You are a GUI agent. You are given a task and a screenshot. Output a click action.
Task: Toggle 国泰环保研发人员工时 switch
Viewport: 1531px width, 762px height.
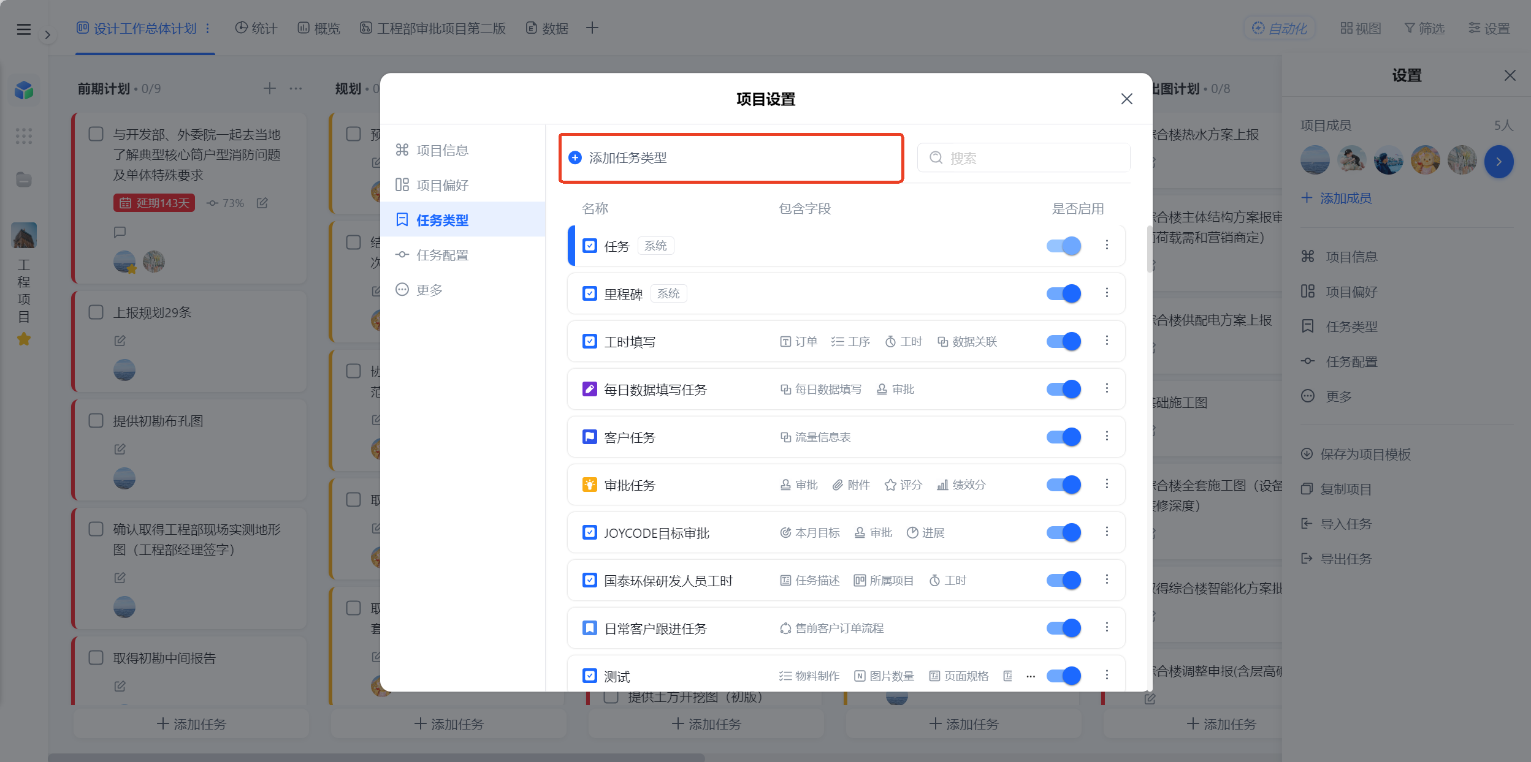(1064, 580)
